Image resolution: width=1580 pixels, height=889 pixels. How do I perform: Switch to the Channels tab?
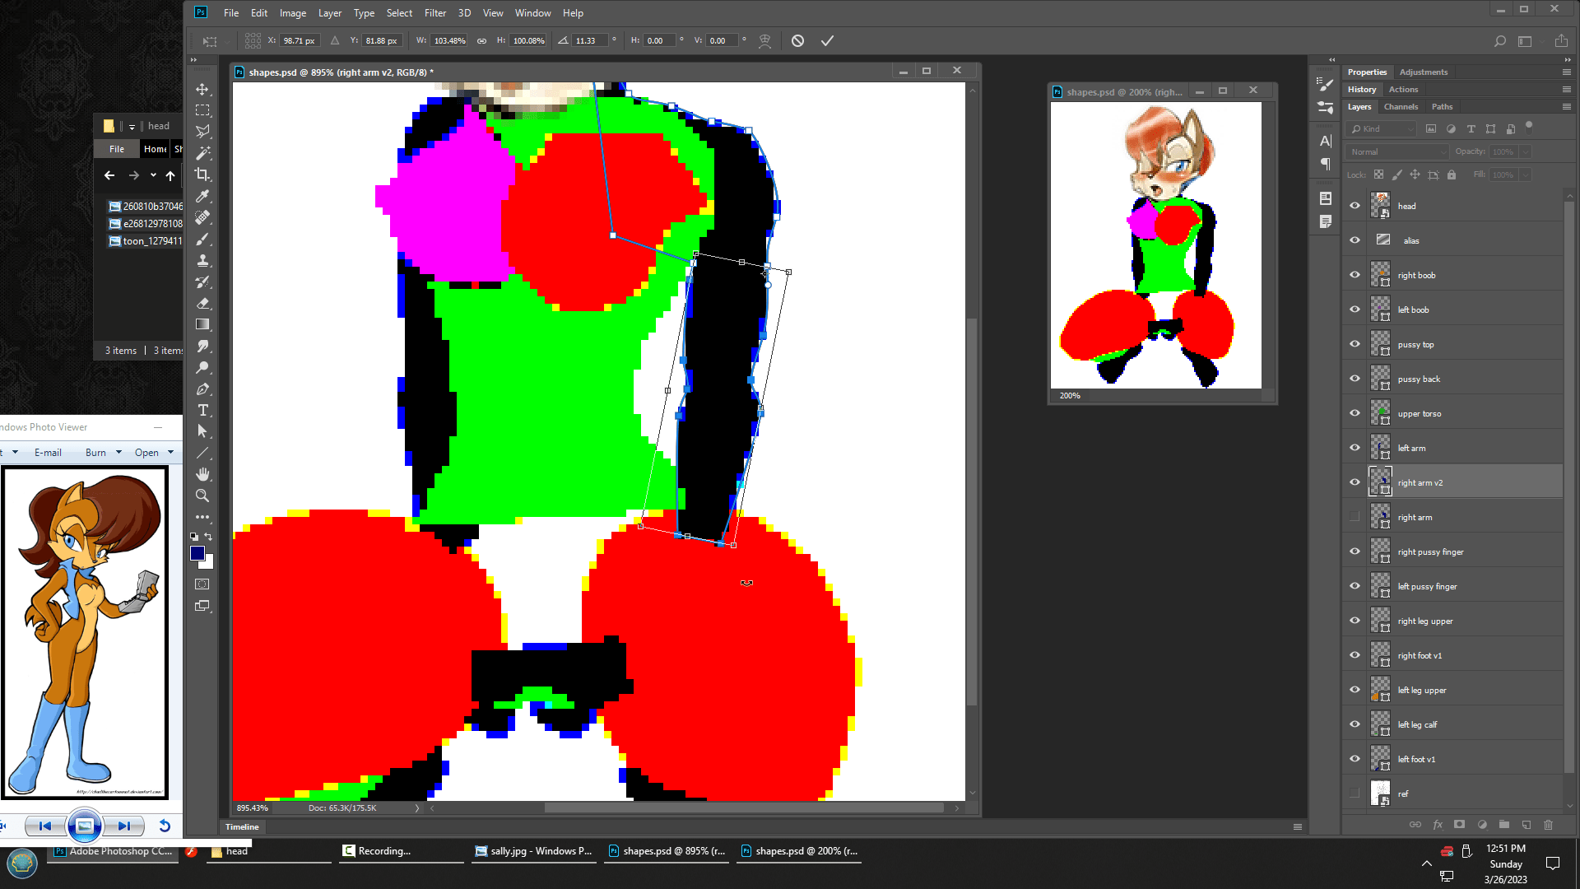[x=1401, y=106]
